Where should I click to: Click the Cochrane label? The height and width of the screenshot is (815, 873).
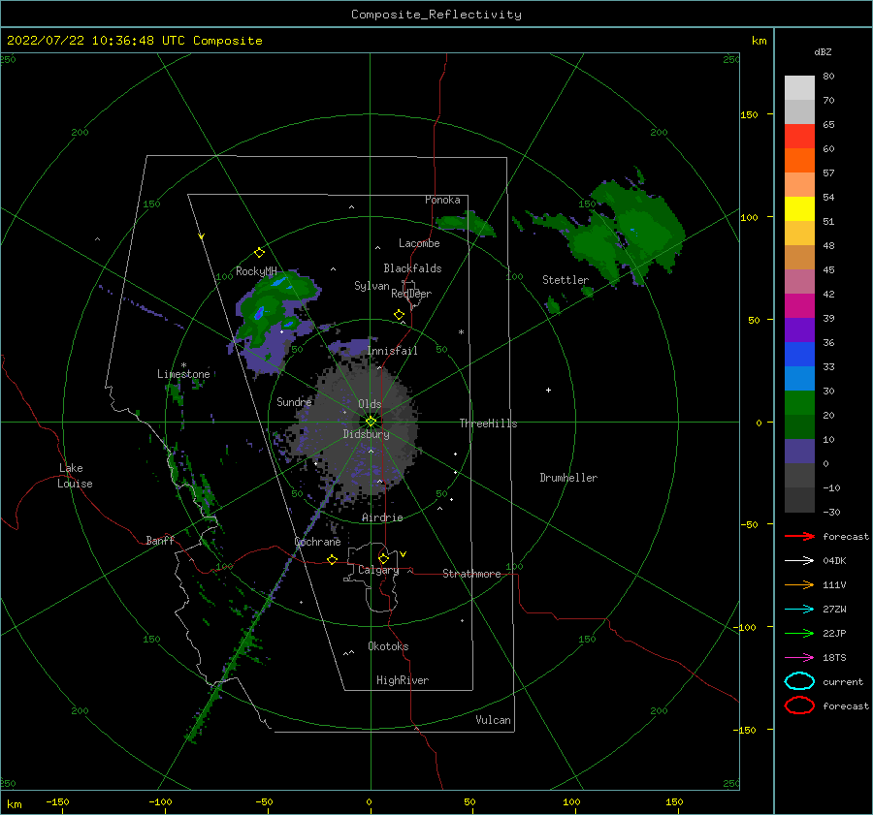point(317,542)
